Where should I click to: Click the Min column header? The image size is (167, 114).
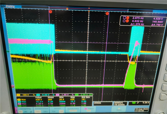tap(61, 97)
